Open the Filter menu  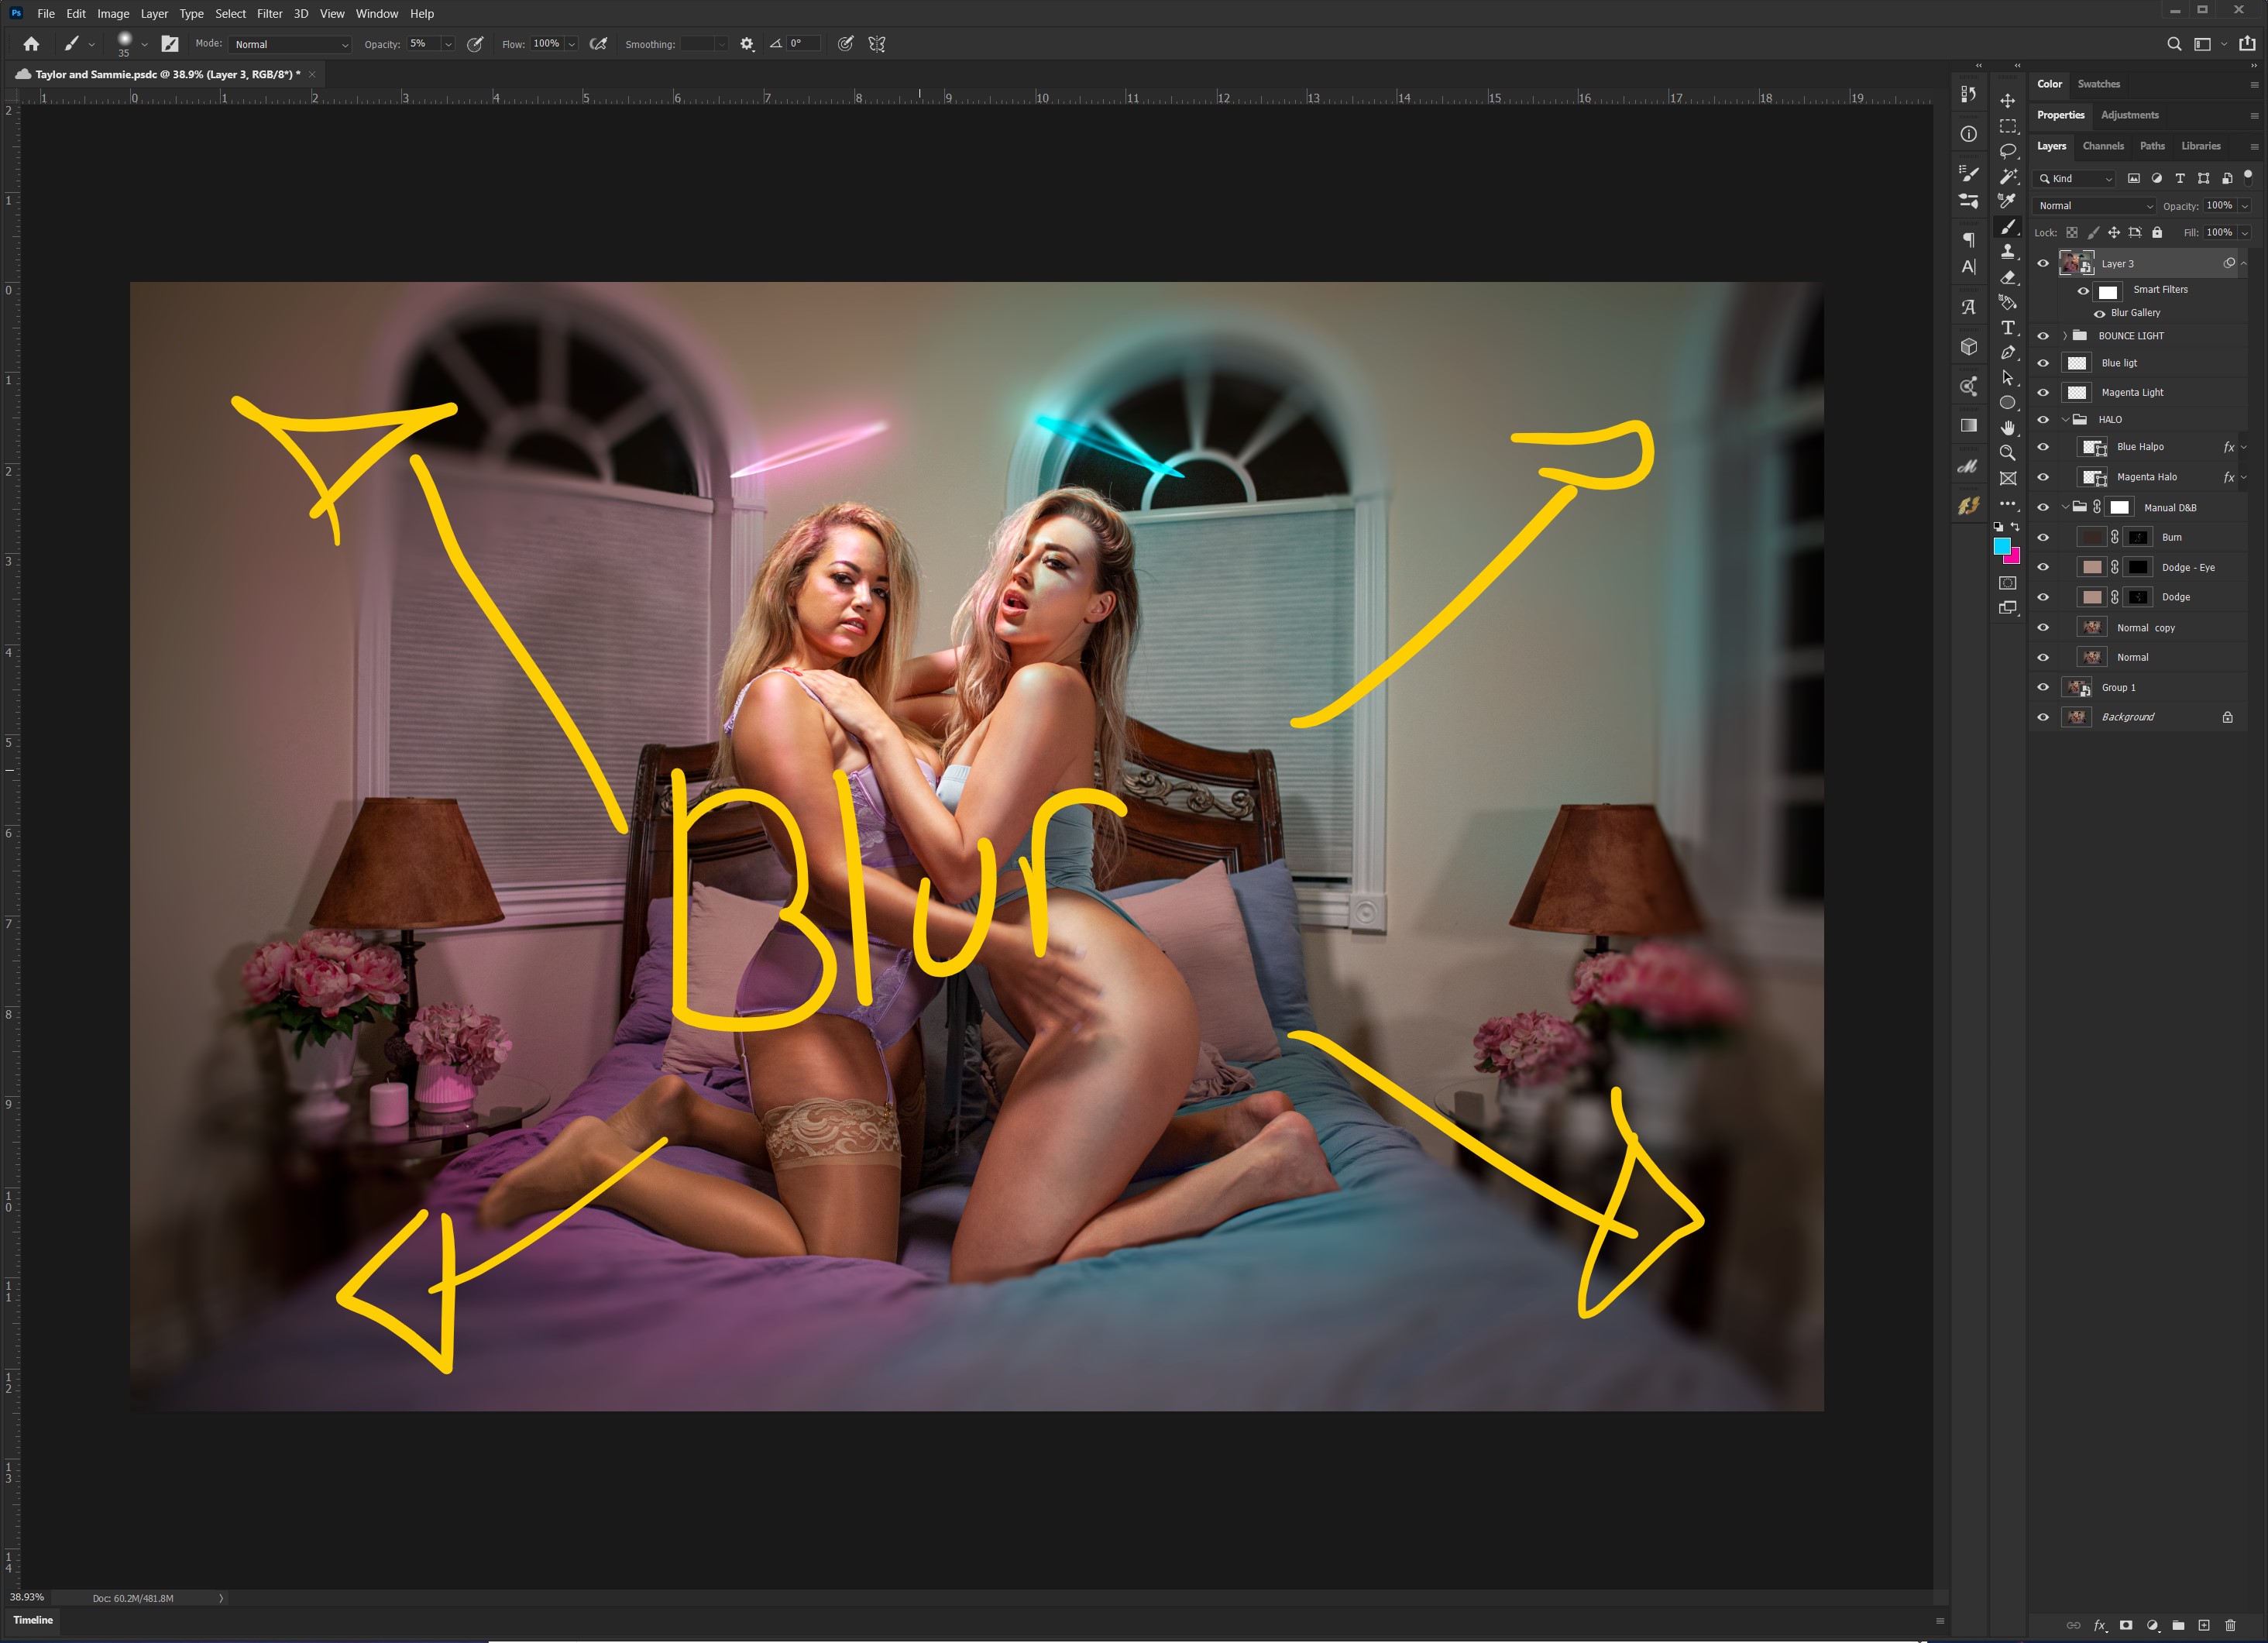(x=269, y=14)
